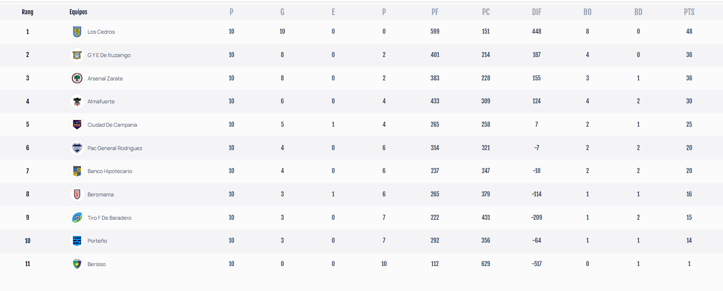Click the Ciudad De Campana shield icon

click(77, 125)
